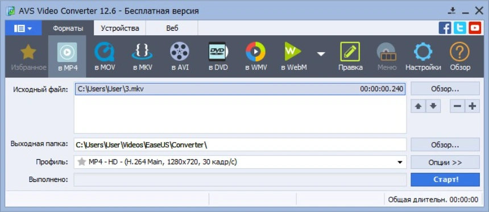Image resolution: width=489 pixels, height=212 pixels.
Task: Click Обзор button next to output folder
Action: pyautogui.click(x=445, y=145)
